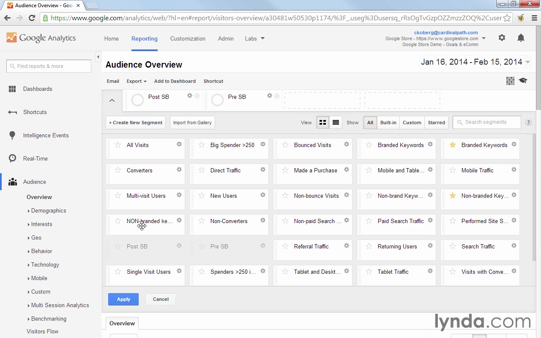Open the gear on the Post SB chip
Viewport: 541px width, 338px height.
click(x=190, y=96)
